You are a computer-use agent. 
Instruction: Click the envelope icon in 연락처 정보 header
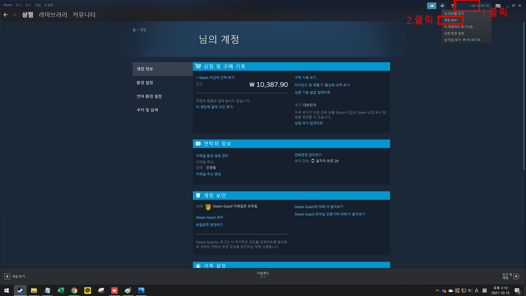(x=198, y=144)
